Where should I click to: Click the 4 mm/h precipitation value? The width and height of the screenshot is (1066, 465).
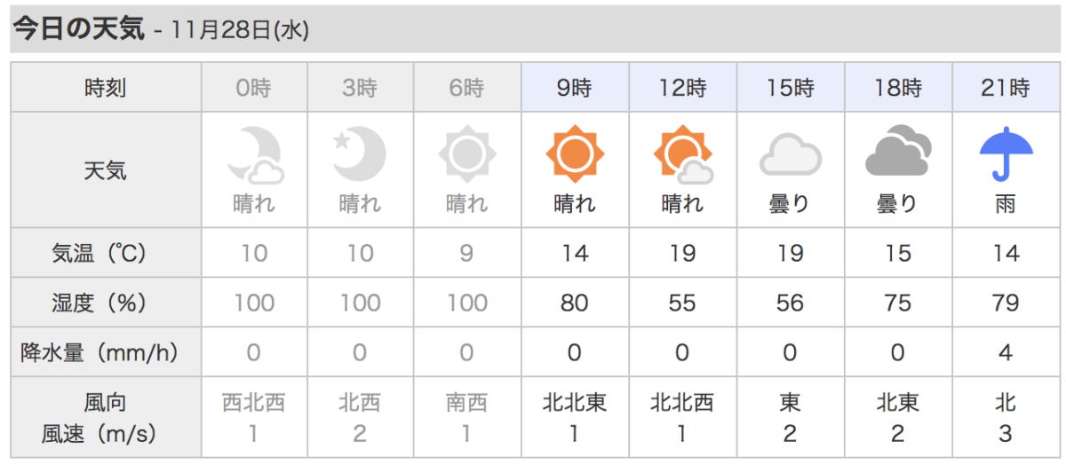(x=1006, y=353)
